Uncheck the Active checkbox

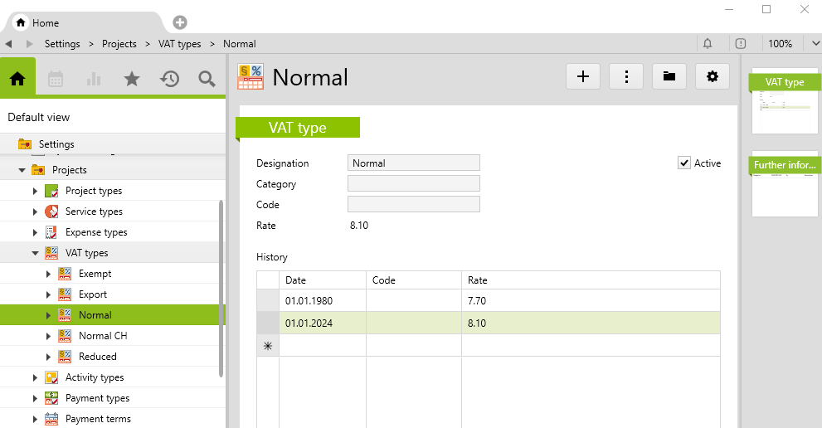pos(684,163)
